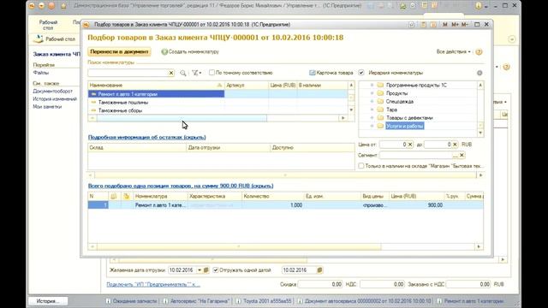The width and height of the screenshot is (548, 308).
Task: Click the Номенклатура column header
Action: pos(160,196)
